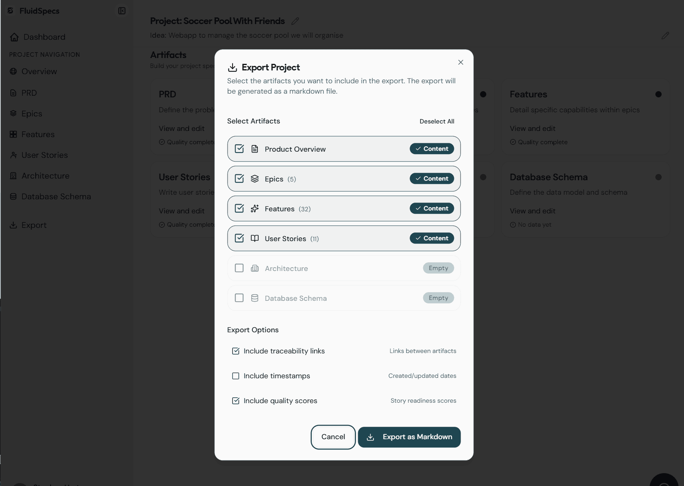Click the download icon beside Export Project title
Image resolution: width=684 pixels, height=486 pixels.
point(233,67)
